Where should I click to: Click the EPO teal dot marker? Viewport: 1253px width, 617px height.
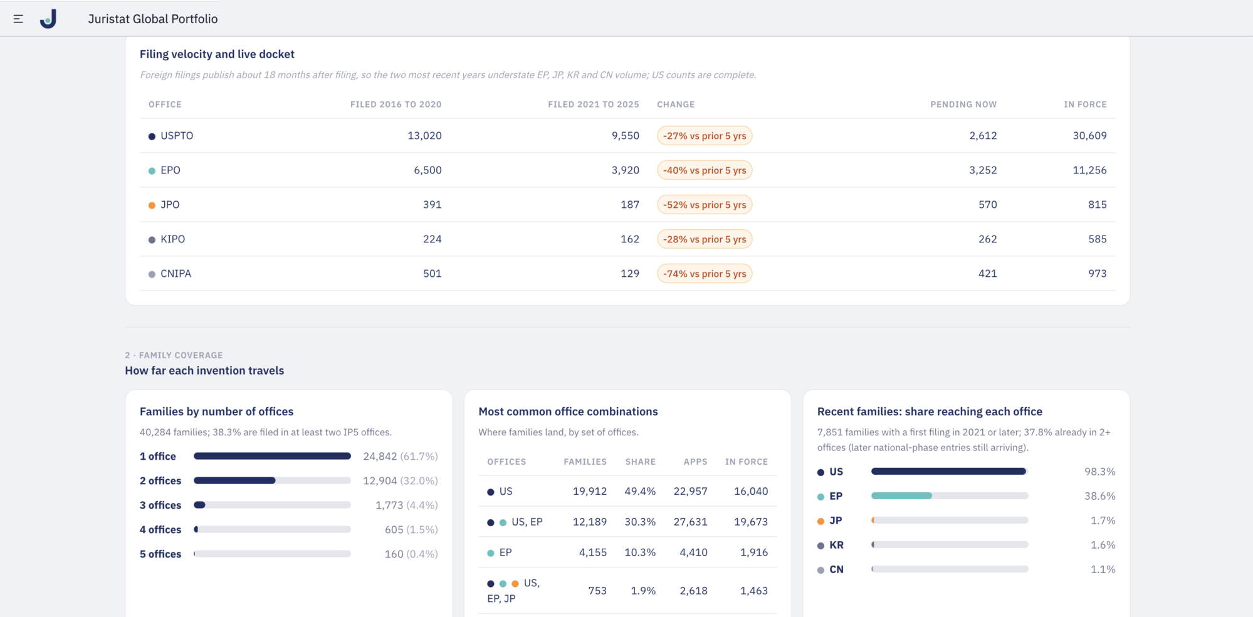(152, 170)
